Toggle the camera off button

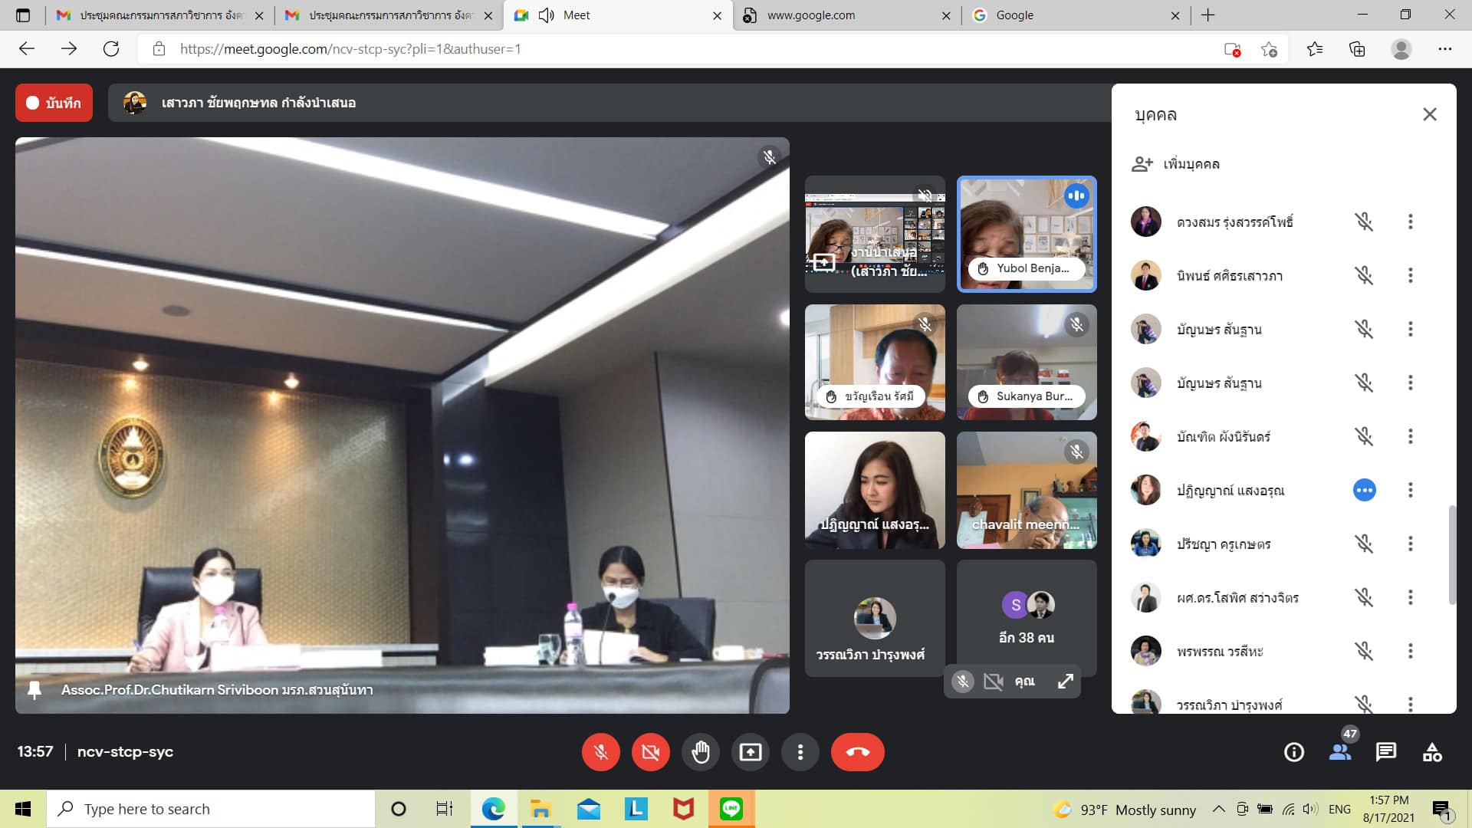tap(650, 752)
